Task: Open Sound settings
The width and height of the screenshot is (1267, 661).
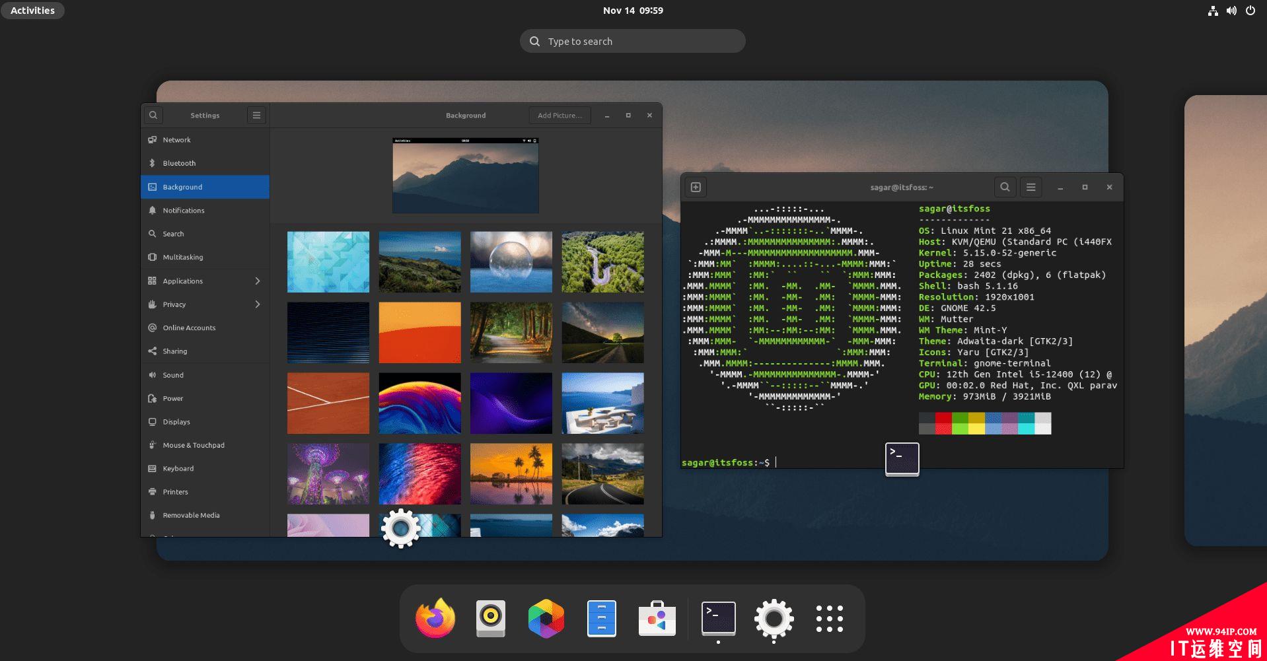Action: click(205, 375)
